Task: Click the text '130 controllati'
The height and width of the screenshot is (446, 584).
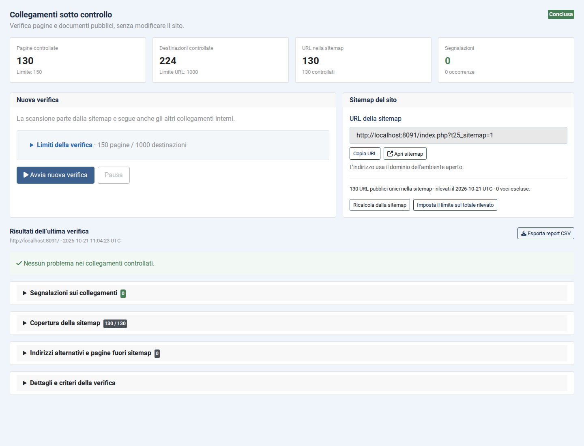Action: pos(318,72)
